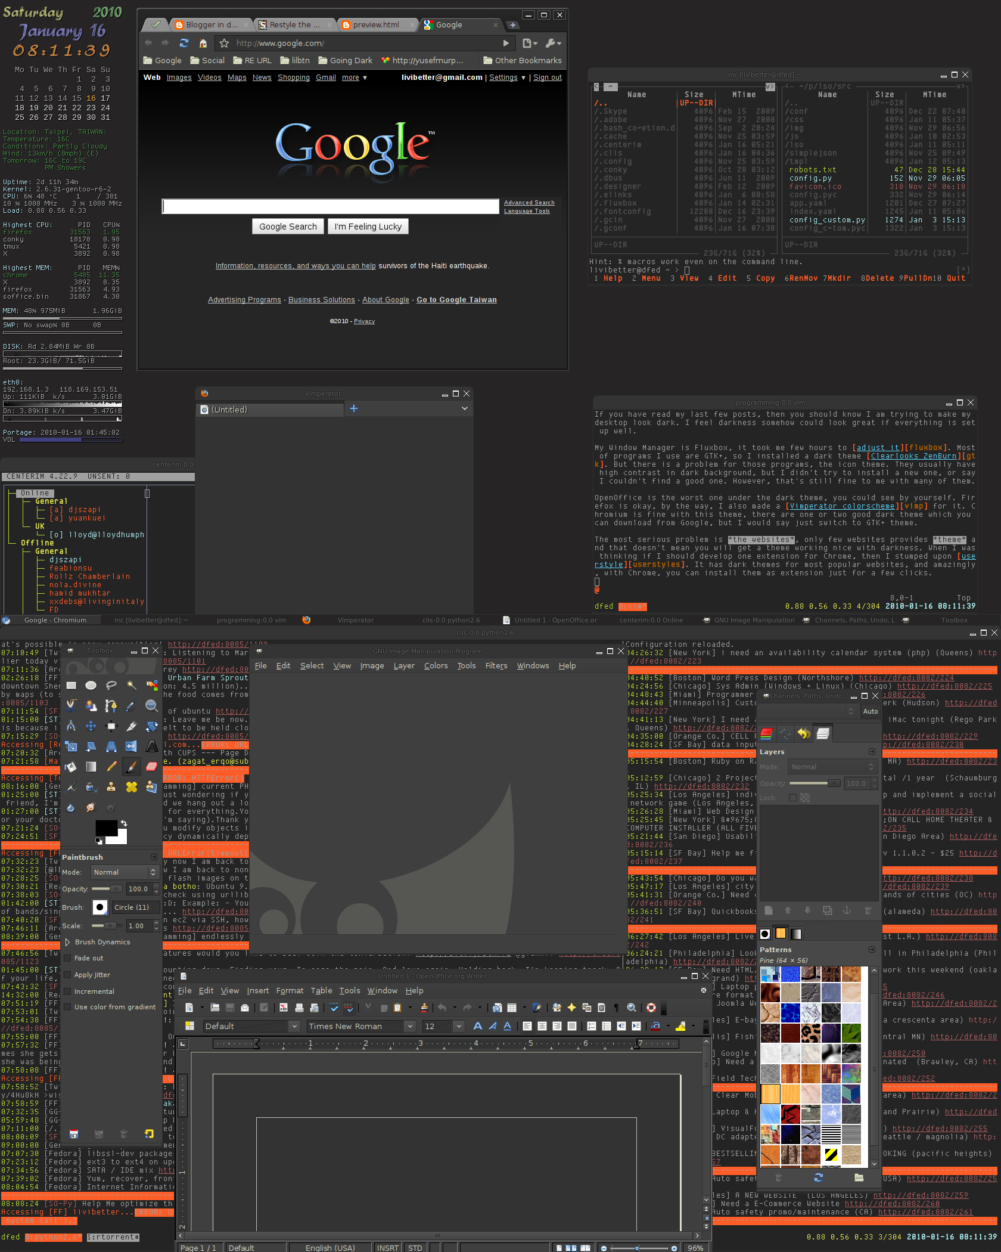This screenshot has height=1252, width=1001.
Task: Align text center in OpenOffice Writer
Action: tap(542, 1026)
